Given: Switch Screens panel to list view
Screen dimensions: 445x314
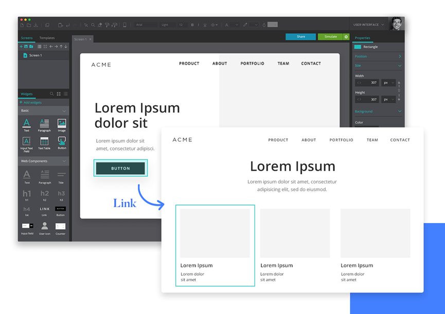Looking at the screenshot, I should point(40,46).
